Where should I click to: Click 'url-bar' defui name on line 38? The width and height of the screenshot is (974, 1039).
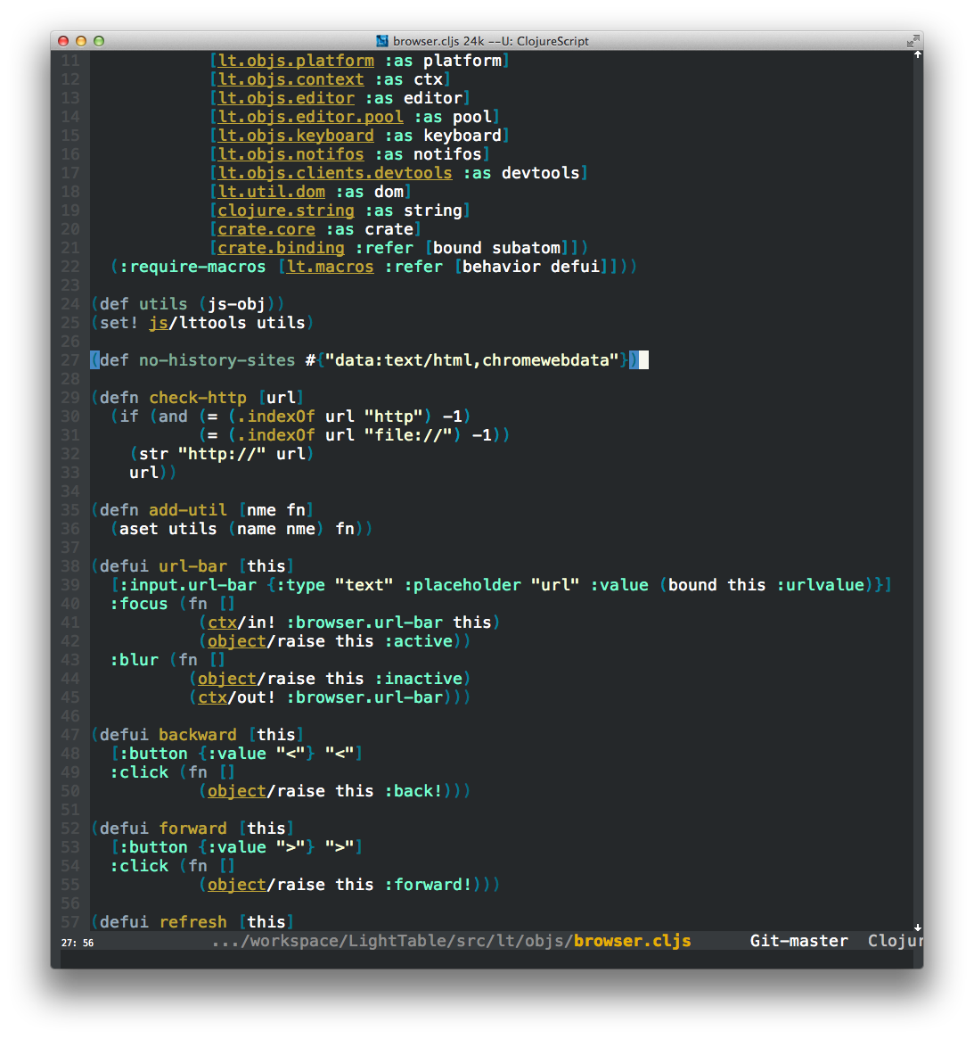click(192, 566)
